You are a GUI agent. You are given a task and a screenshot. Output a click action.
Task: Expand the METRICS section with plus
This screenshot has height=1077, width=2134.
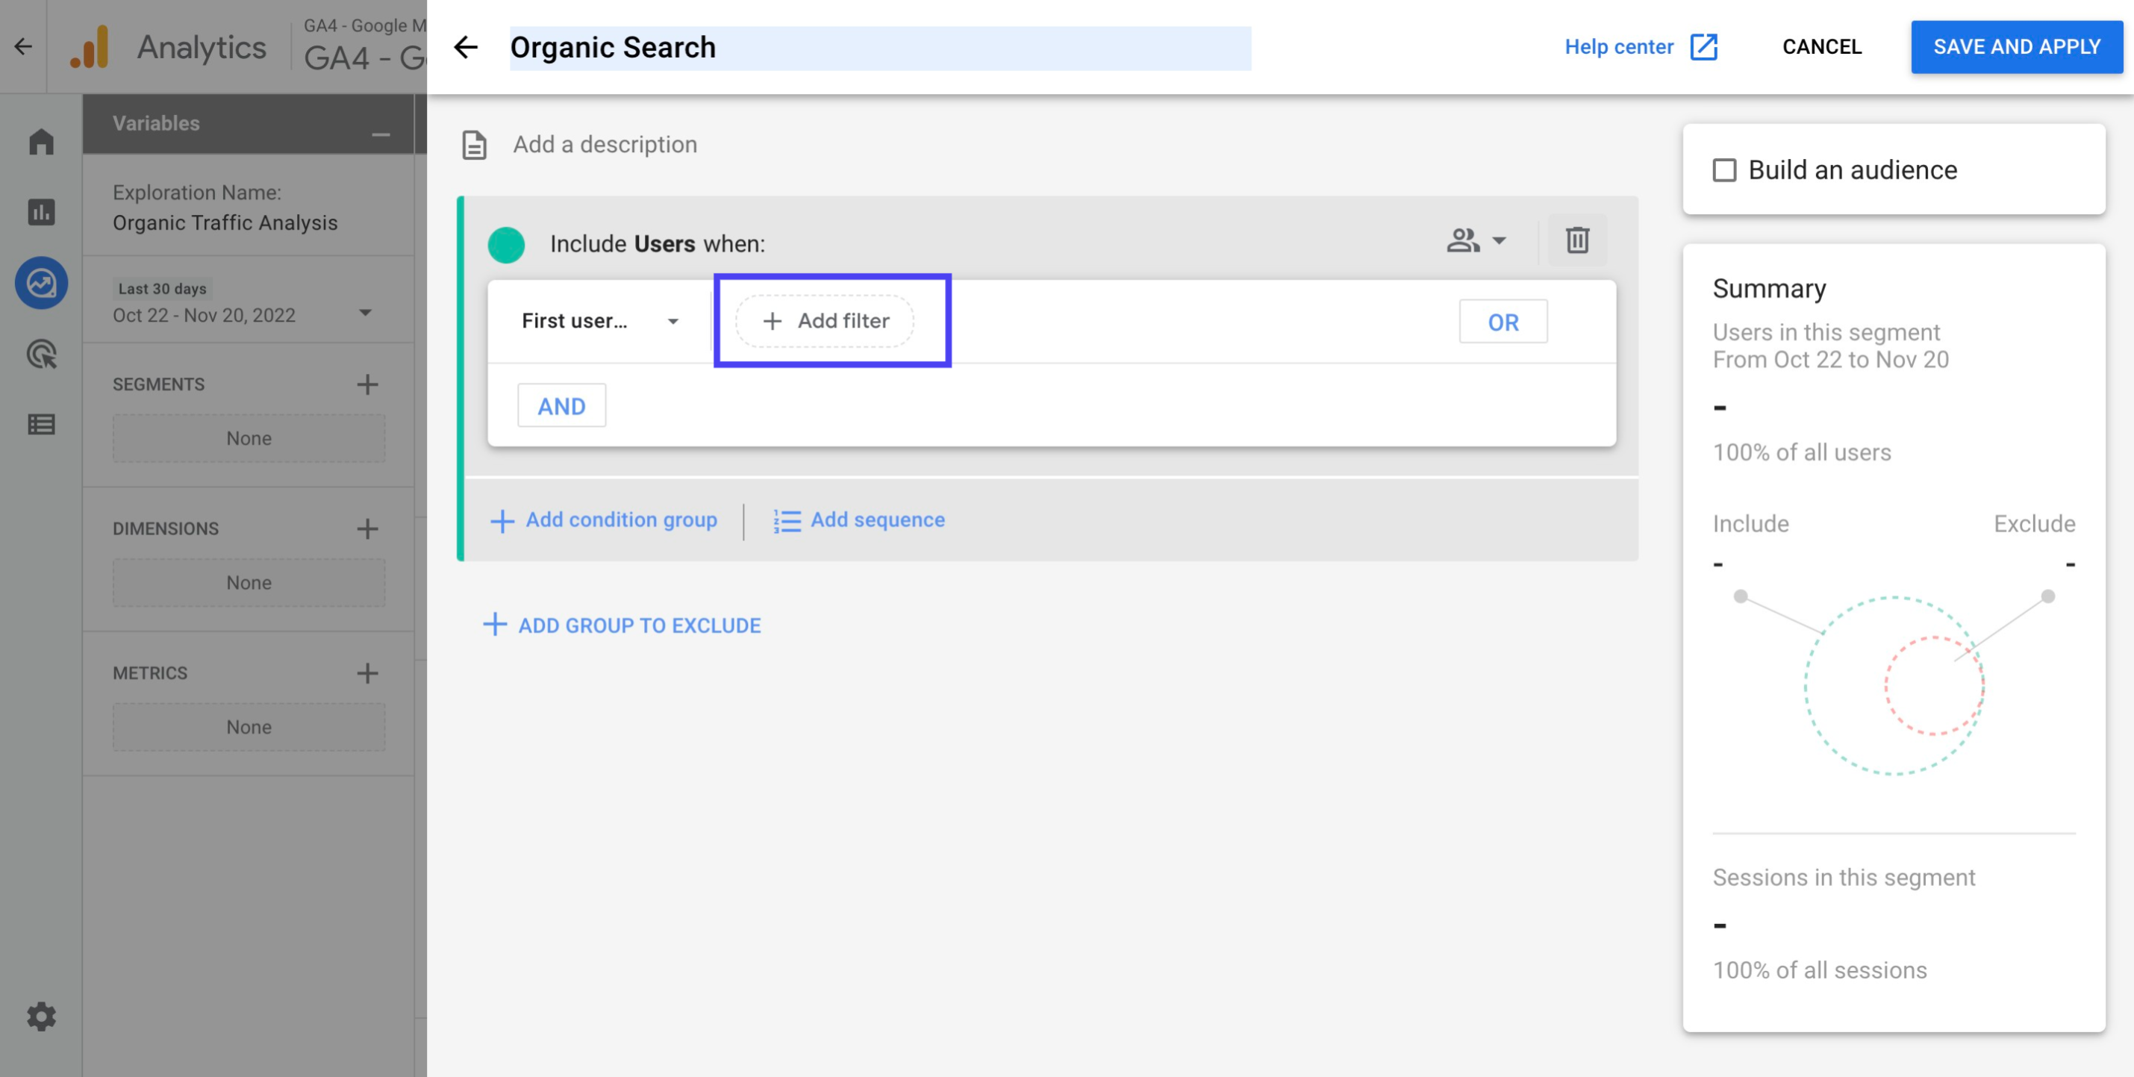point(368,673)
